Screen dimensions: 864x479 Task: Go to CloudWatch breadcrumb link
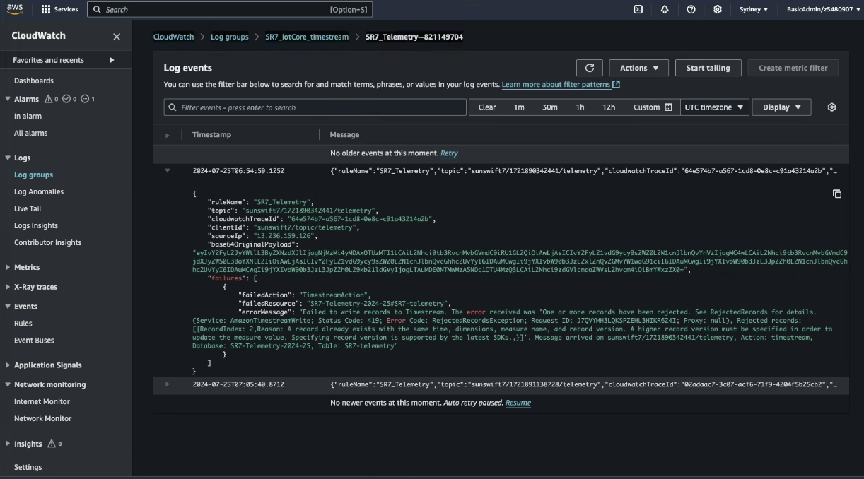[173, 37]
